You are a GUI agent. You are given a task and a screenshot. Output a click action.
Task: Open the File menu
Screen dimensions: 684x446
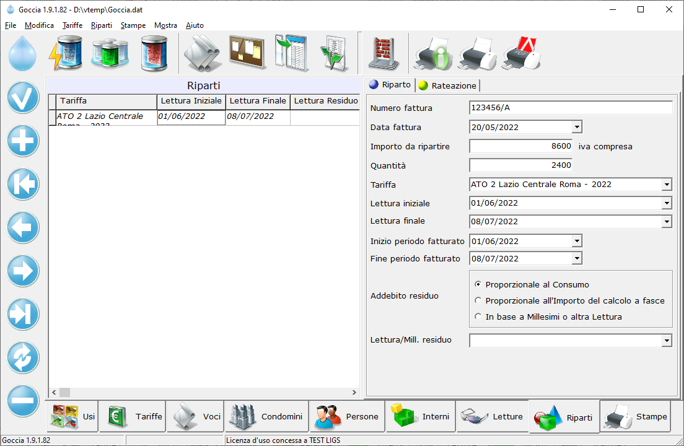pos(11,25)
